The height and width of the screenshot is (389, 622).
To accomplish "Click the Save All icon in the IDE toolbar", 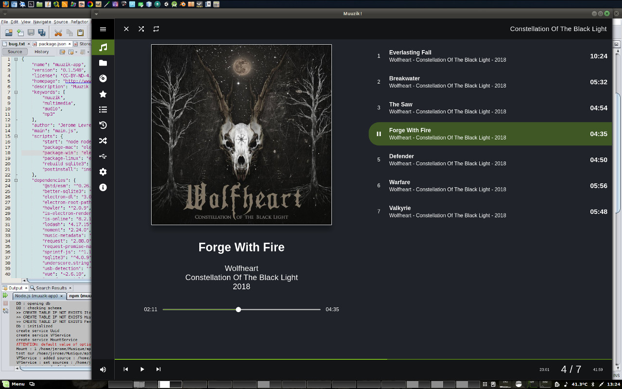I will coord(42,33).
